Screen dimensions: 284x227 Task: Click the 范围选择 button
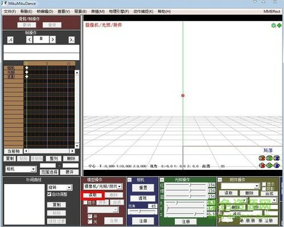tap(49, 172)
